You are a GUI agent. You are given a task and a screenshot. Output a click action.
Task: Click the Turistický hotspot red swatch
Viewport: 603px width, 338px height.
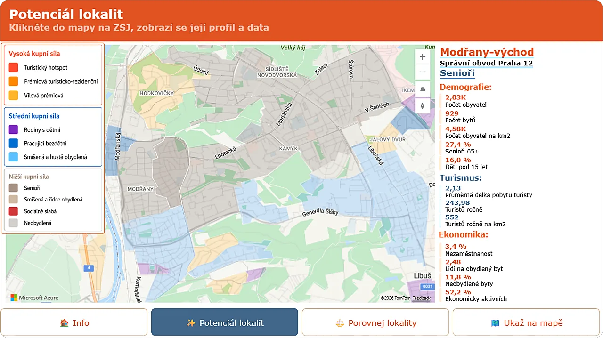[x=13, y=68]
